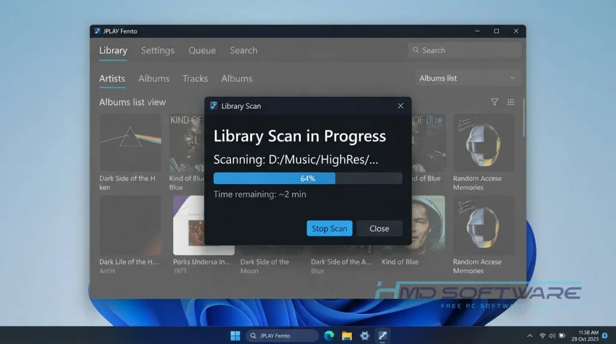Viewport: 616px width, 344px height.
Task: Select the Albums sub-tab next to Artists
Action: point(153,79)
